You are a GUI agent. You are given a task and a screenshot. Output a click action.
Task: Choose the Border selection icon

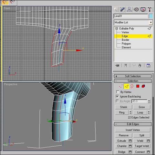(132, 86)
